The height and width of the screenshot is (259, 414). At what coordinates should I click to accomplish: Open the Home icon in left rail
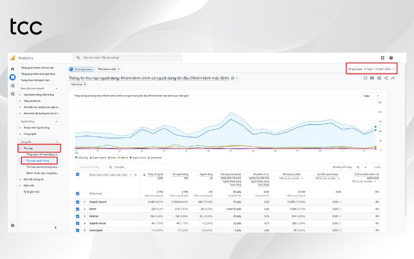12,69
